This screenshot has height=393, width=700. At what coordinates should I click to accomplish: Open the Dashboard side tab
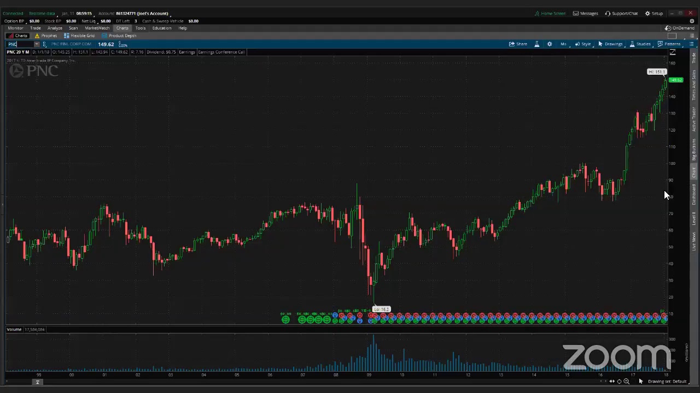tap(694, 194)
